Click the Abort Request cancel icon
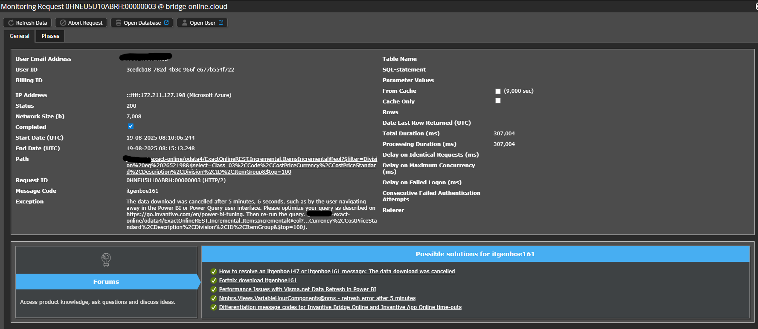This screenshot has height=329, width=758. click(63, 23)
